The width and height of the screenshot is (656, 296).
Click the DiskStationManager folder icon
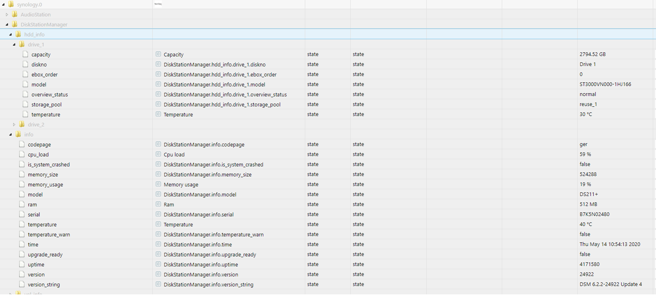pyautogui.click(x=15, y=24)
